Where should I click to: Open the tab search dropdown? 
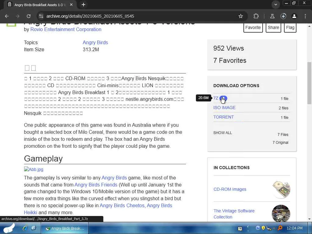click(x=275, y=5)
